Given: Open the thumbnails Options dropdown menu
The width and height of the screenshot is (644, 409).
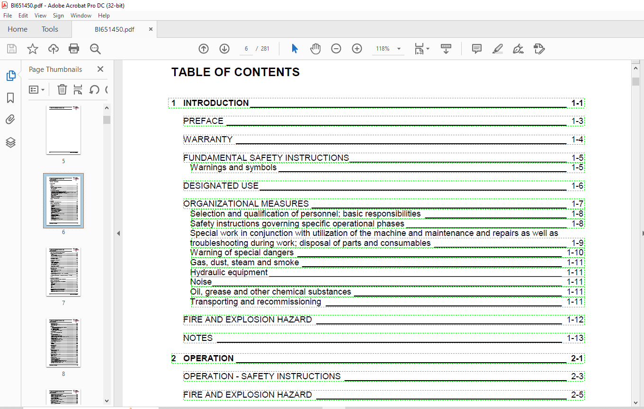Looking at the screenshot, I should click(x=37, y=89).
